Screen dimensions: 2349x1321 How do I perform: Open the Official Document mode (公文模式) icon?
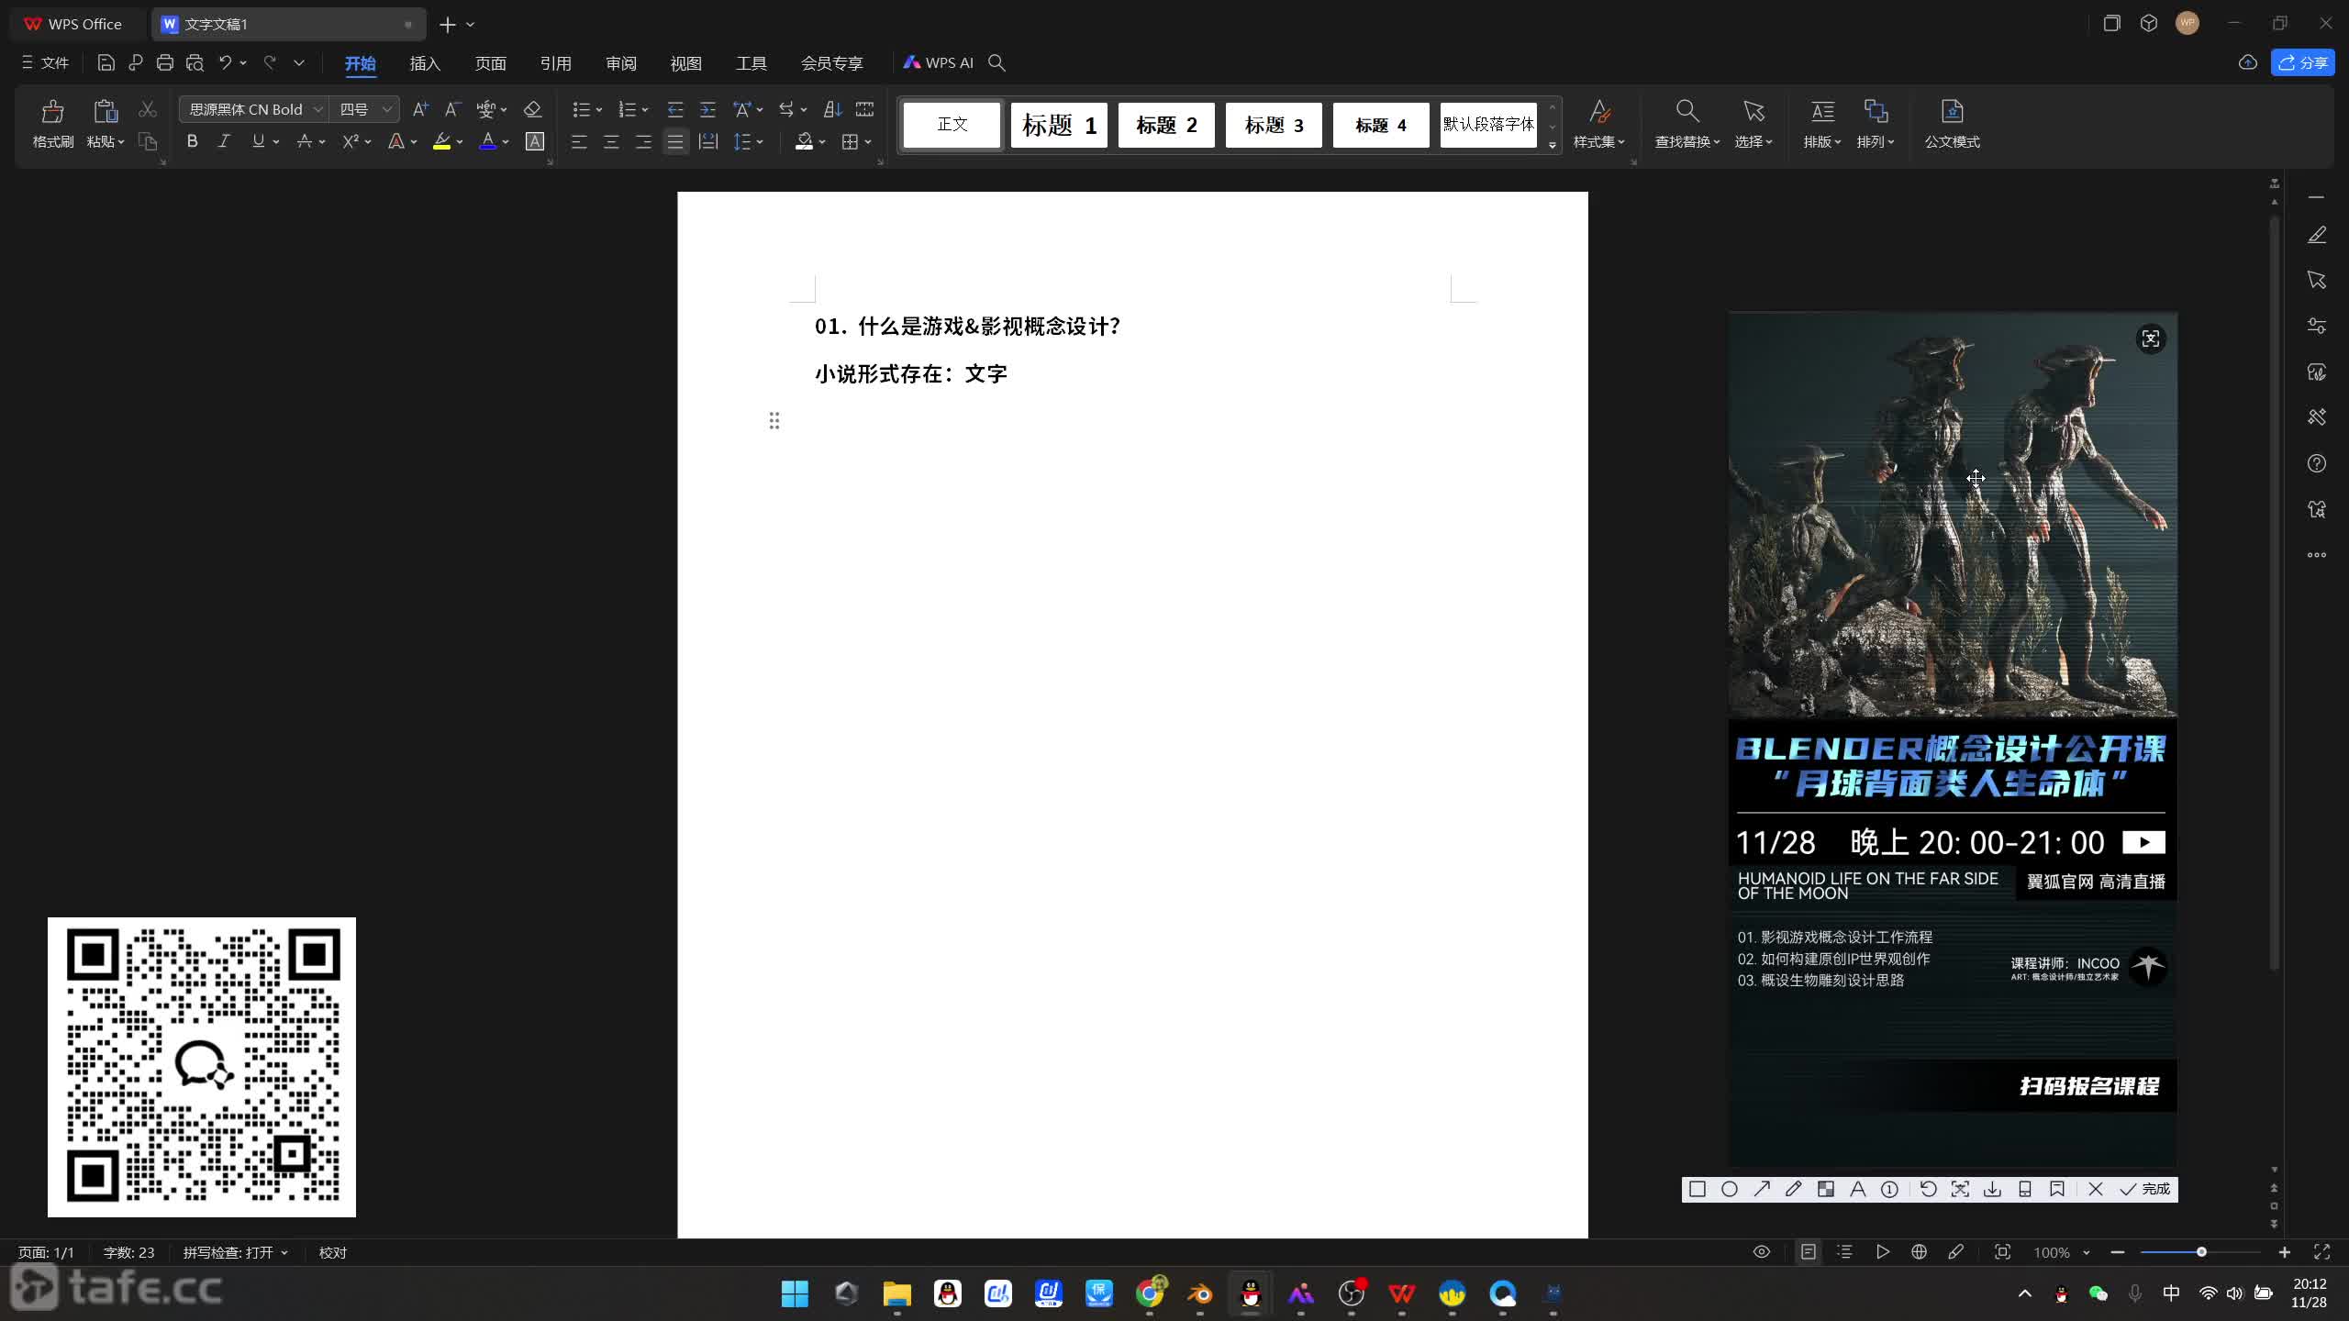pos(1952,112)
